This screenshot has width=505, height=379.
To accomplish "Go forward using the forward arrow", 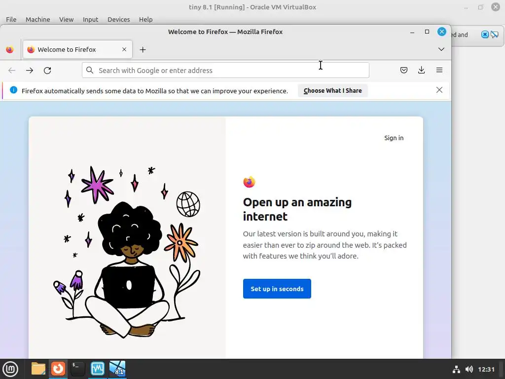I will click(x=30, y=70).
